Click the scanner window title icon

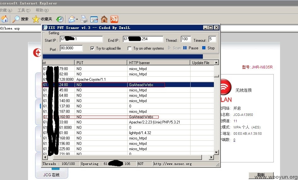pyautogui.click(x=45, y=27)
